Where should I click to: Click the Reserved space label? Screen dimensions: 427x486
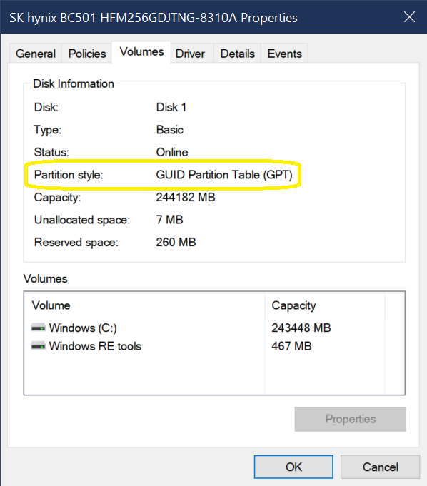tap(76, 242)
